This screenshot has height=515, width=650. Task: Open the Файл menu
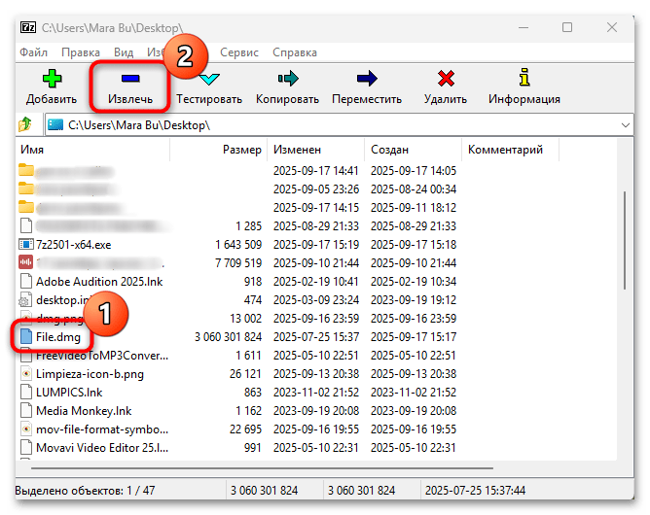[x=34, y=52]
